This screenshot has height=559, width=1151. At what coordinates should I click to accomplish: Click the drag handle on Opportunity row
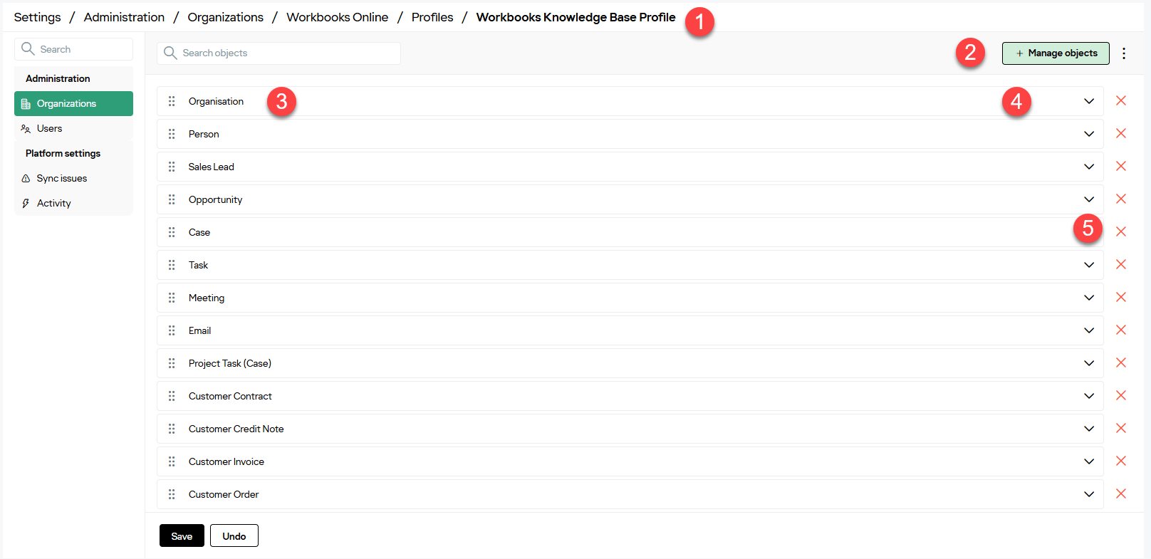click(172, 199)
